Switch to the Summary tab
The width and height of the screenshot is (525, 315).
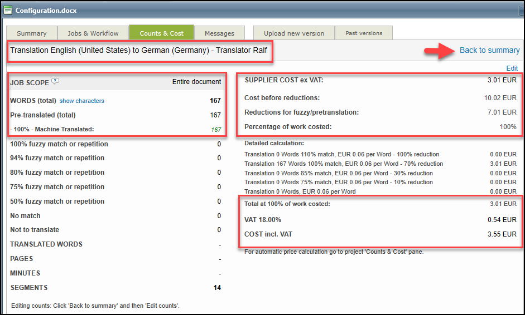point(32,33)
